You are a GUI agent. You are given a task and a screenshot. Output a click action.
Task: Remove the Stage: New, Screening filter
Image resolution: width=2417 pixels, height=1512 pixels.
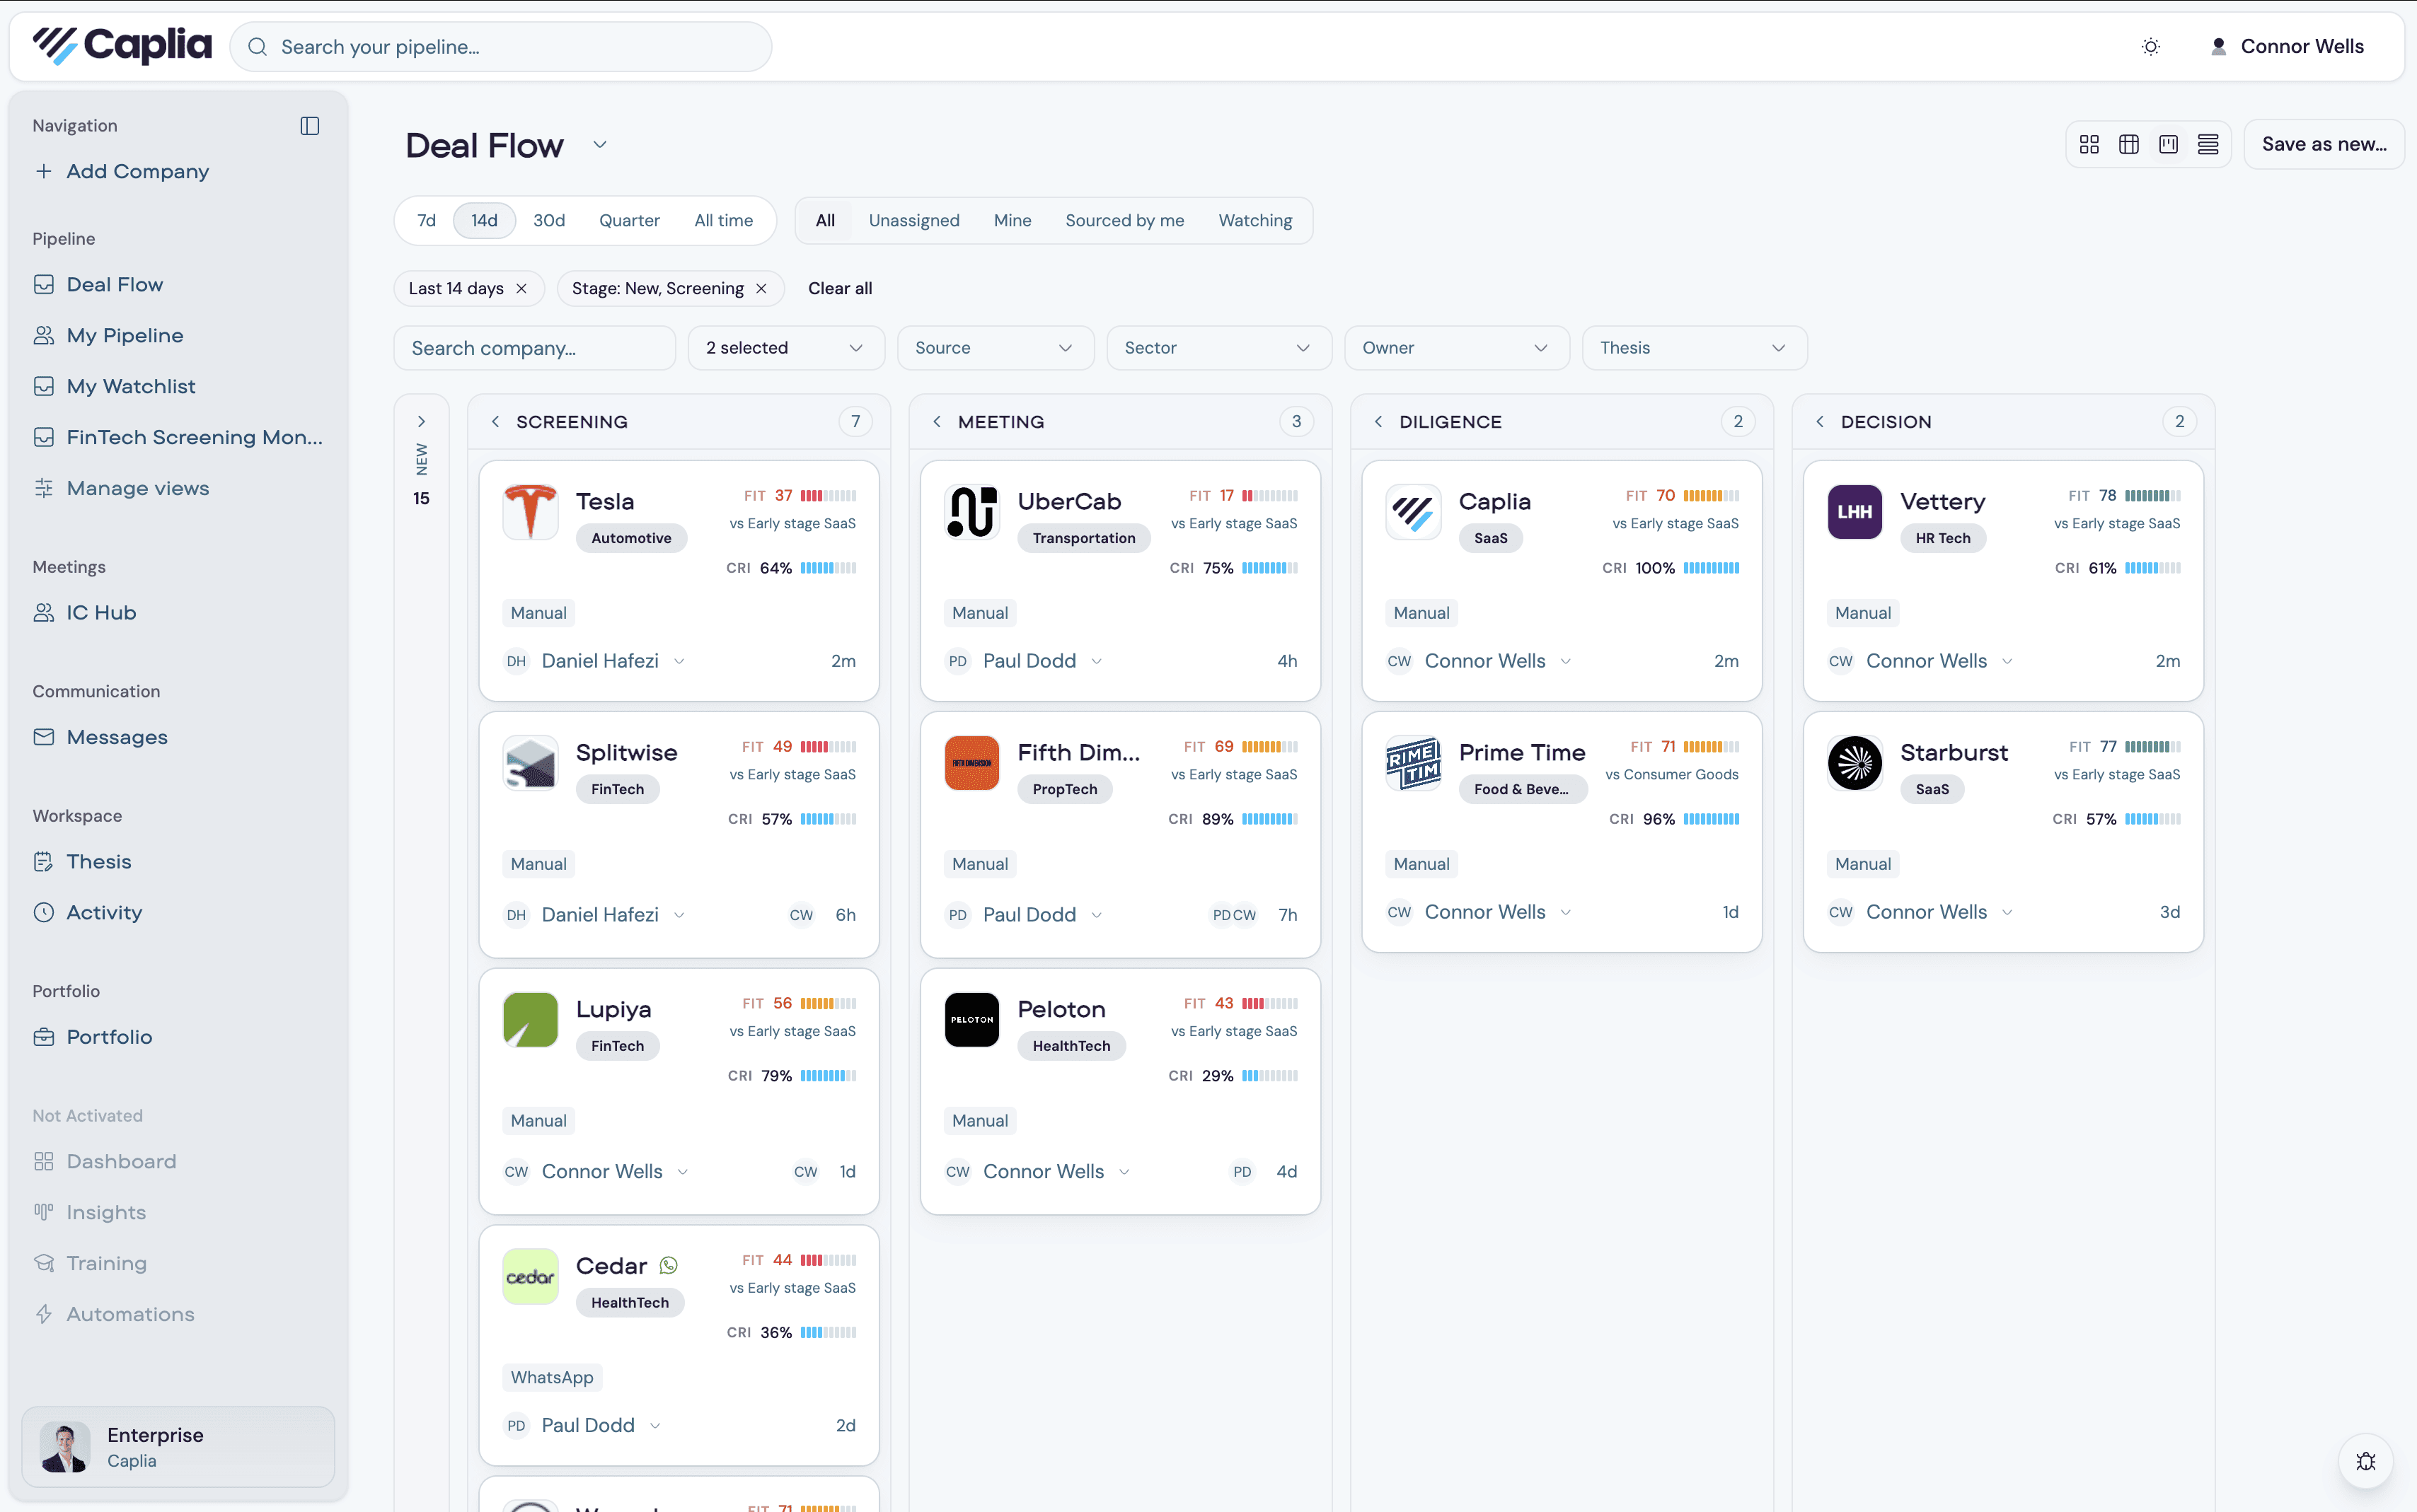point(761,289)
